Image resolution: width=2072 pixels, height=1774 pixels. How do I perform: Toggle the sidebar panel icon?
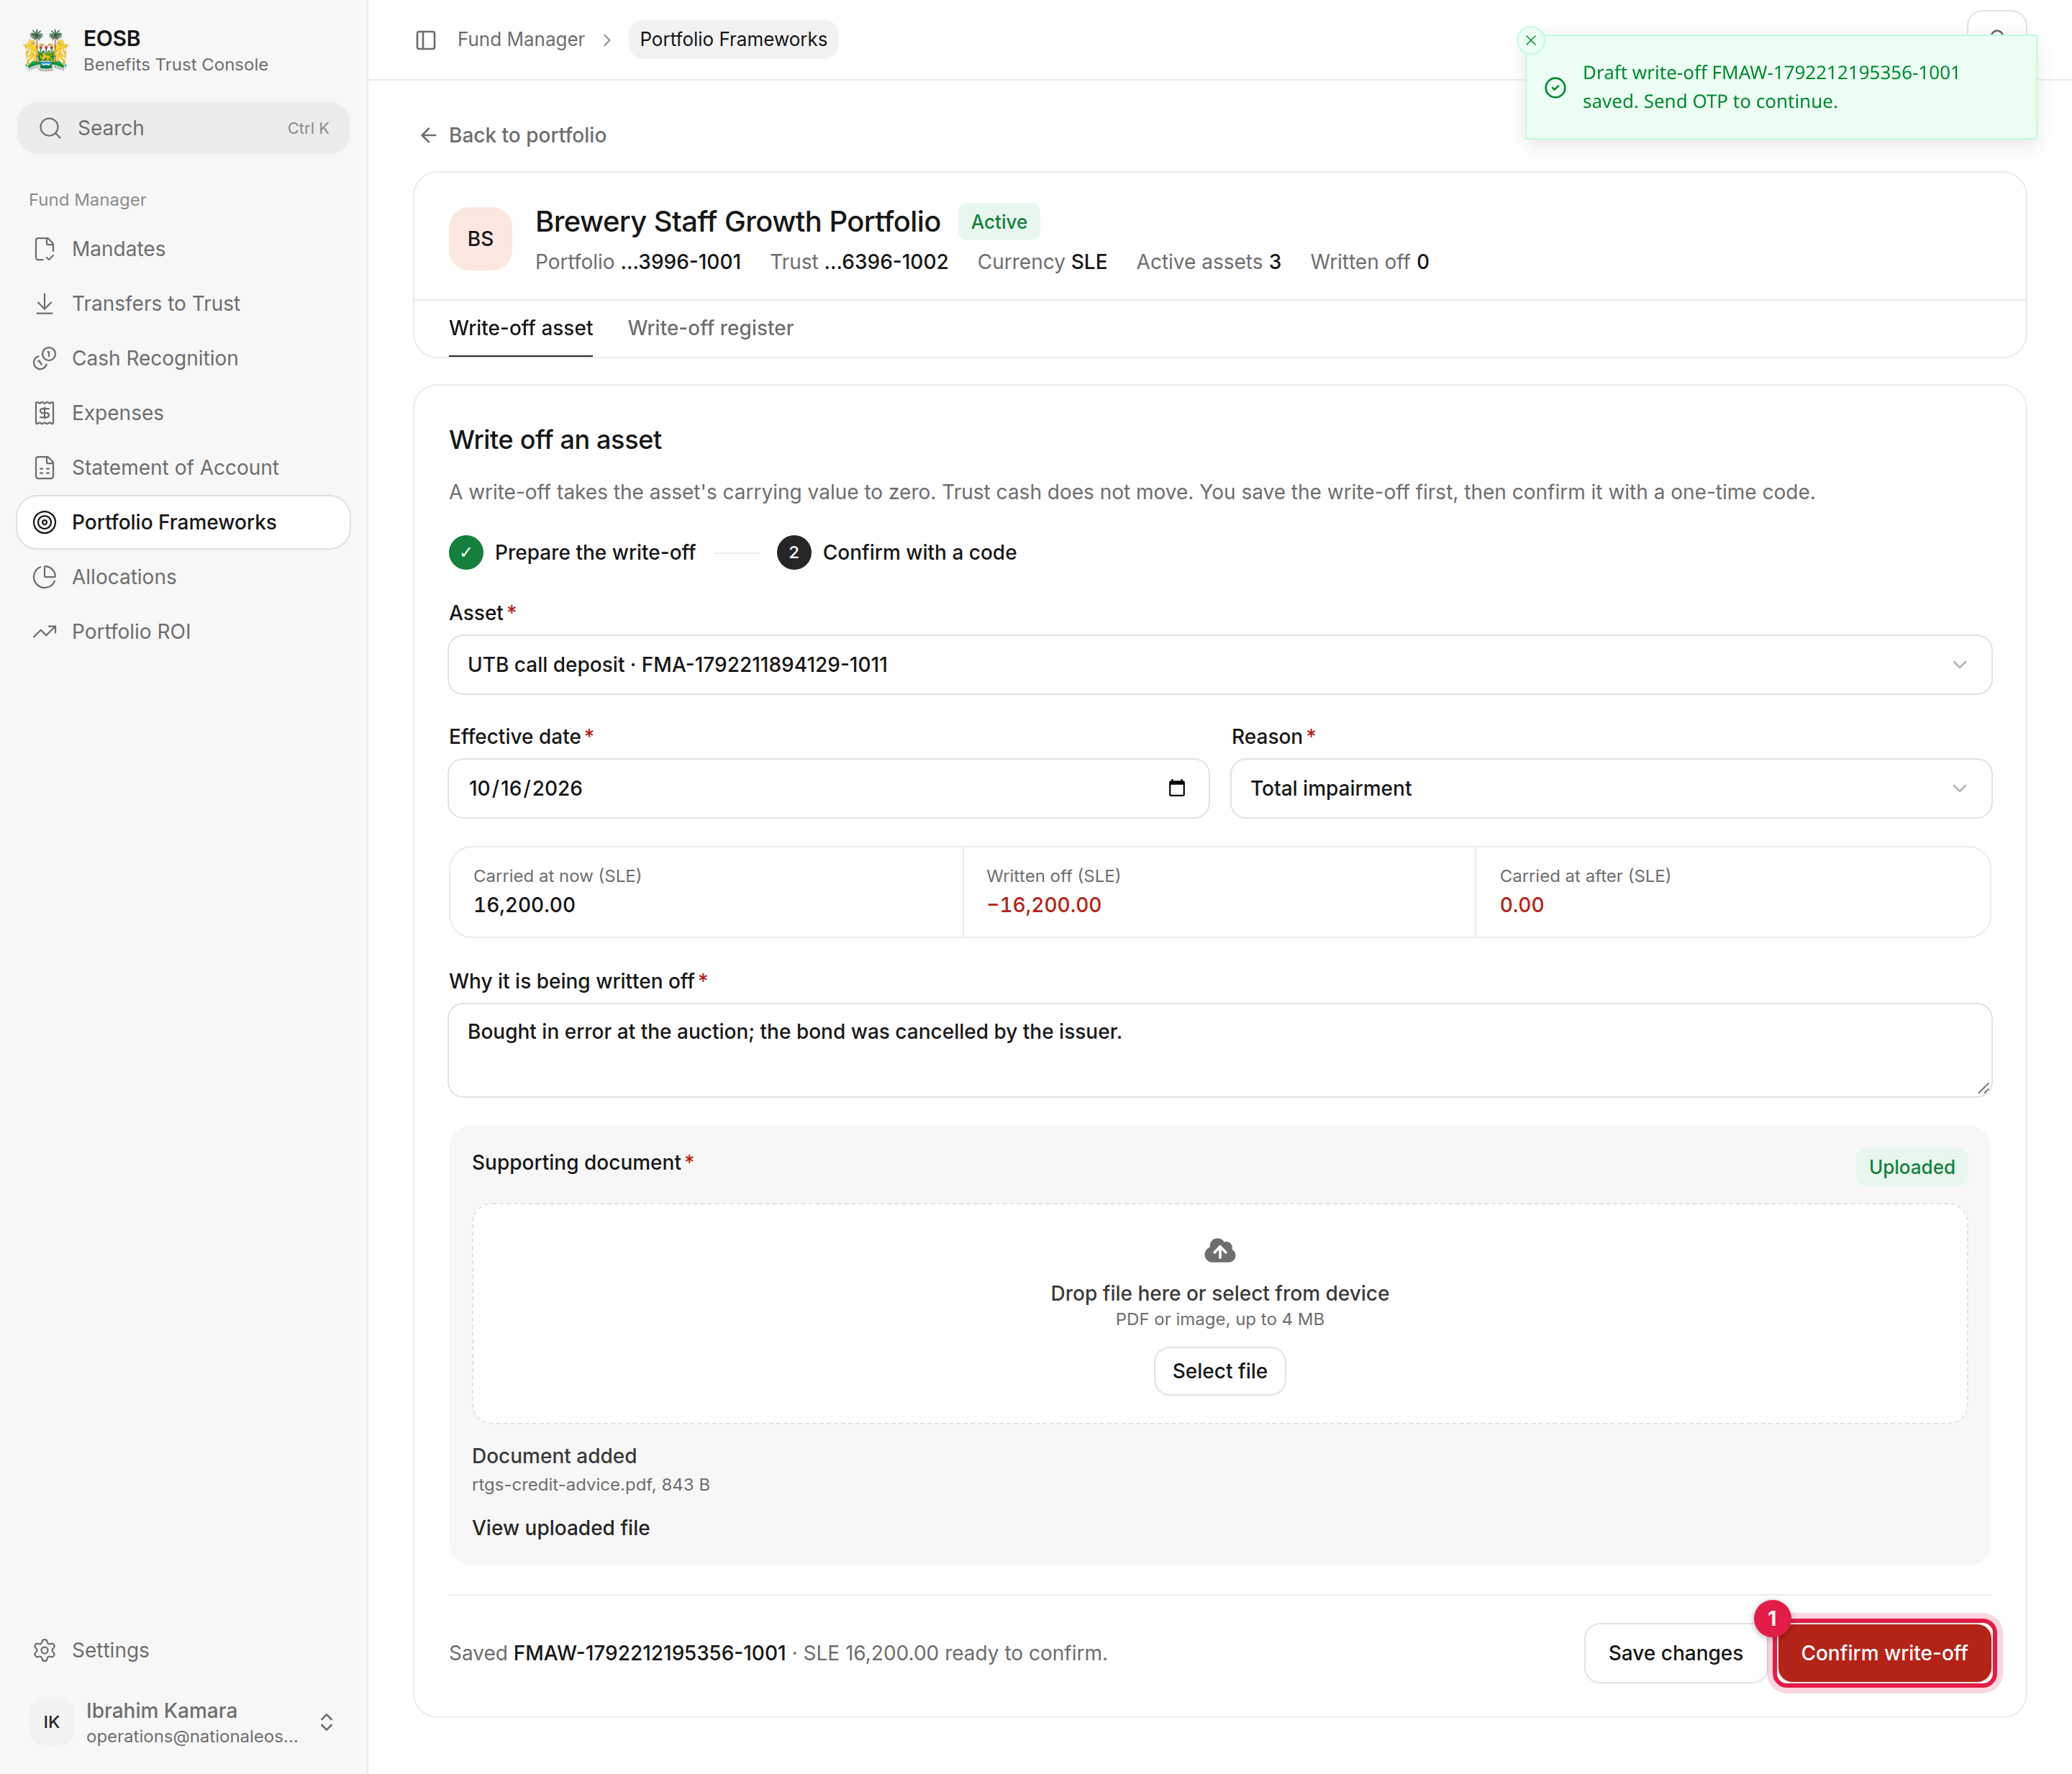(x=426, y=40)
